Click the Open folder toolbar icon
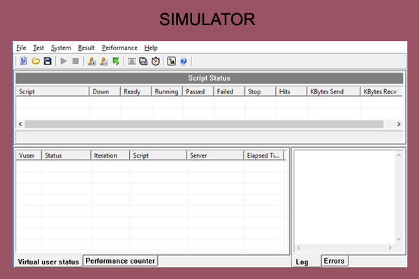 click(x=35, y=61)
